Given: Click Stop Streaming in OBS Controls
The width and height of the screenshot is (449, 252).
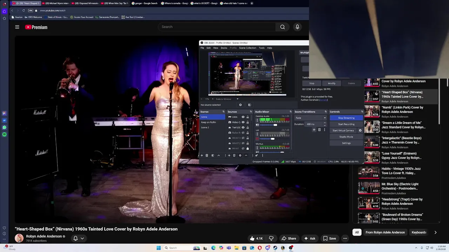Looking at the screenshot, I should coord(346,118).
